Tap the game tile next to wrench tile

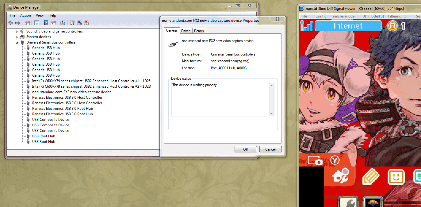point(372,202)
